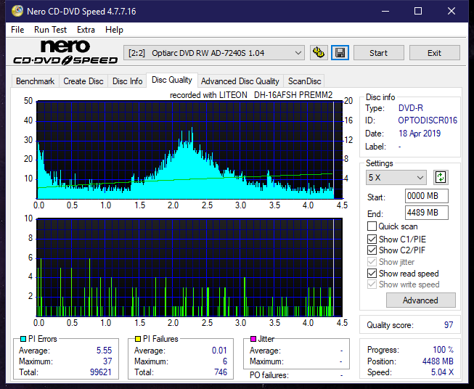Click the PI Failures total 746
The height and width of the screenshot is (389, 474).
click(221, 372)
